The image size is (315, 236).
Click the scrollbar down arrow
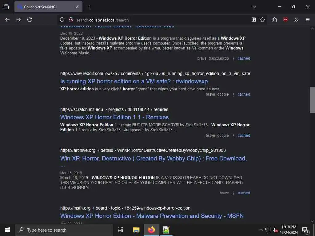[312, 221]
